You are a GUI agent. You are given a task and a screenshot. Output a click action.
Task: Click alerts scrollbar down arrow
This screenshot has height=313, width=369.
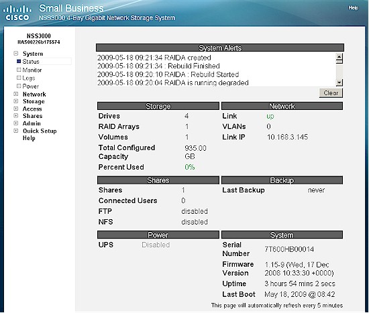pos(339,82)
